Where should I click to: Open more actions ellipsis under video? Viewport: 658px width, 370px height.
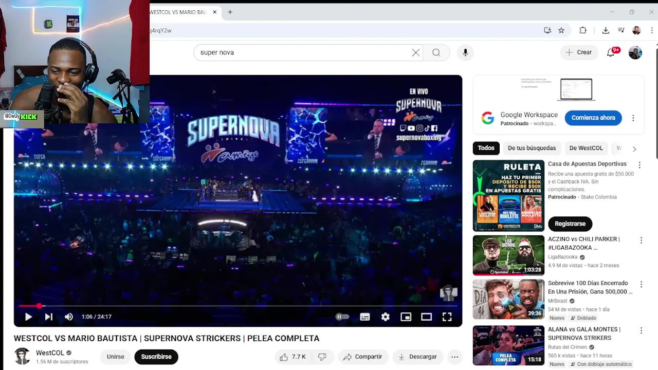coord(454,357)
